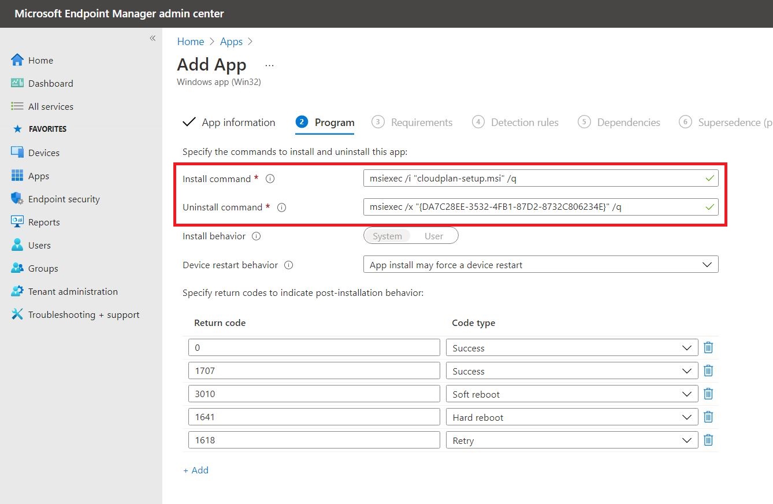Viewport: 773px width, 504px height.
Task: Delete the return code 1618 row
Action: coord(708,439)
